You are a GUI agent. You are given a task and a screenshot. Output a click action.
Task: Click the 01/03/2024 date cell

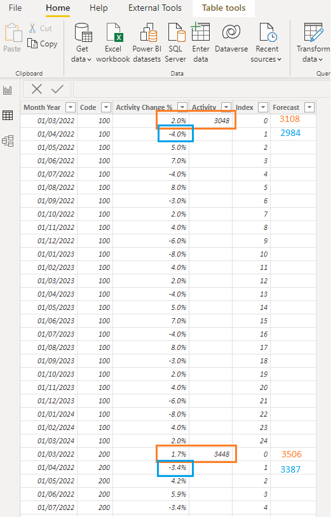click(x=49, y=441)
